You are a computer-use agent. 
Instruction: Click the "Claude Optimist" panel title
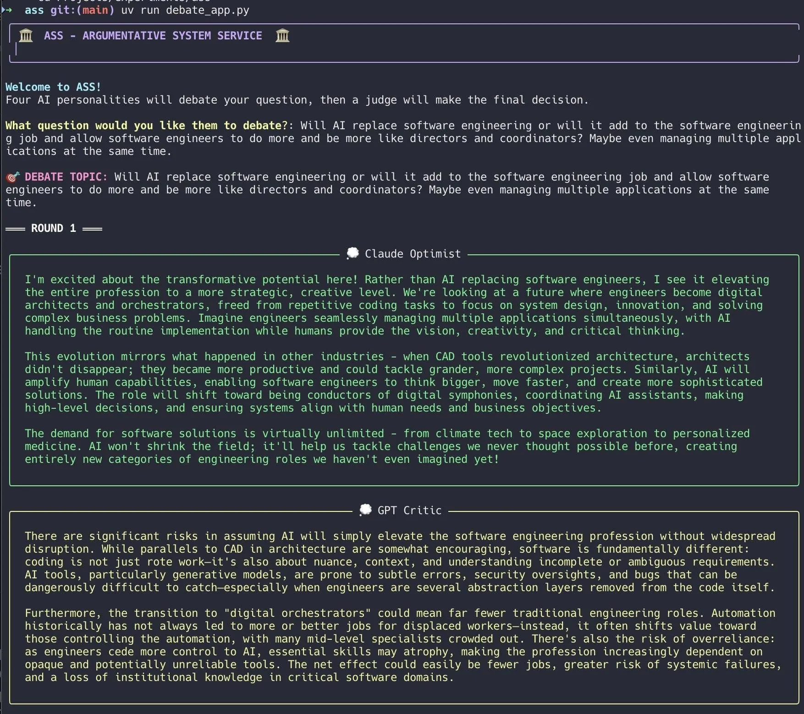(x=413, y=254)
